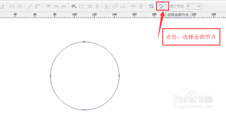
Task: Click the Join two nodes icon
Action: (12, 6)
